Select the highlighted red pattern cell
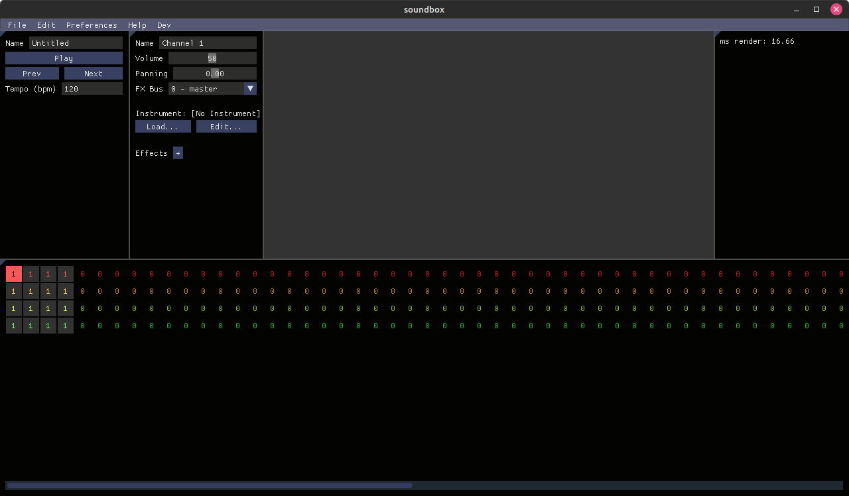 point(13,273)
